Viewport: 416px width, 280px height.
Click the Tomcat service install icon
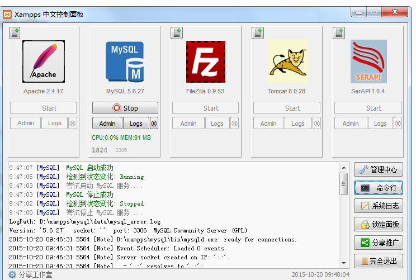258,33
